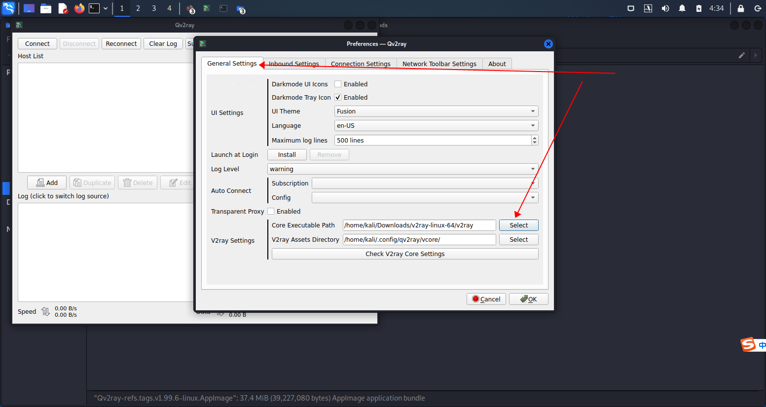Switch to the terminal window in the taskbar
This screenshot has width=766, height=407.
pyautogui.click(x=223, y=8)
